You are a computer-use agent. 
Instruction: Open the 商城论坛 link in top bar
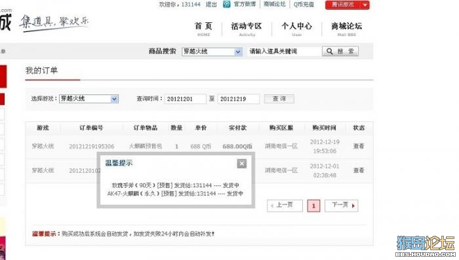tap(275, 4)
